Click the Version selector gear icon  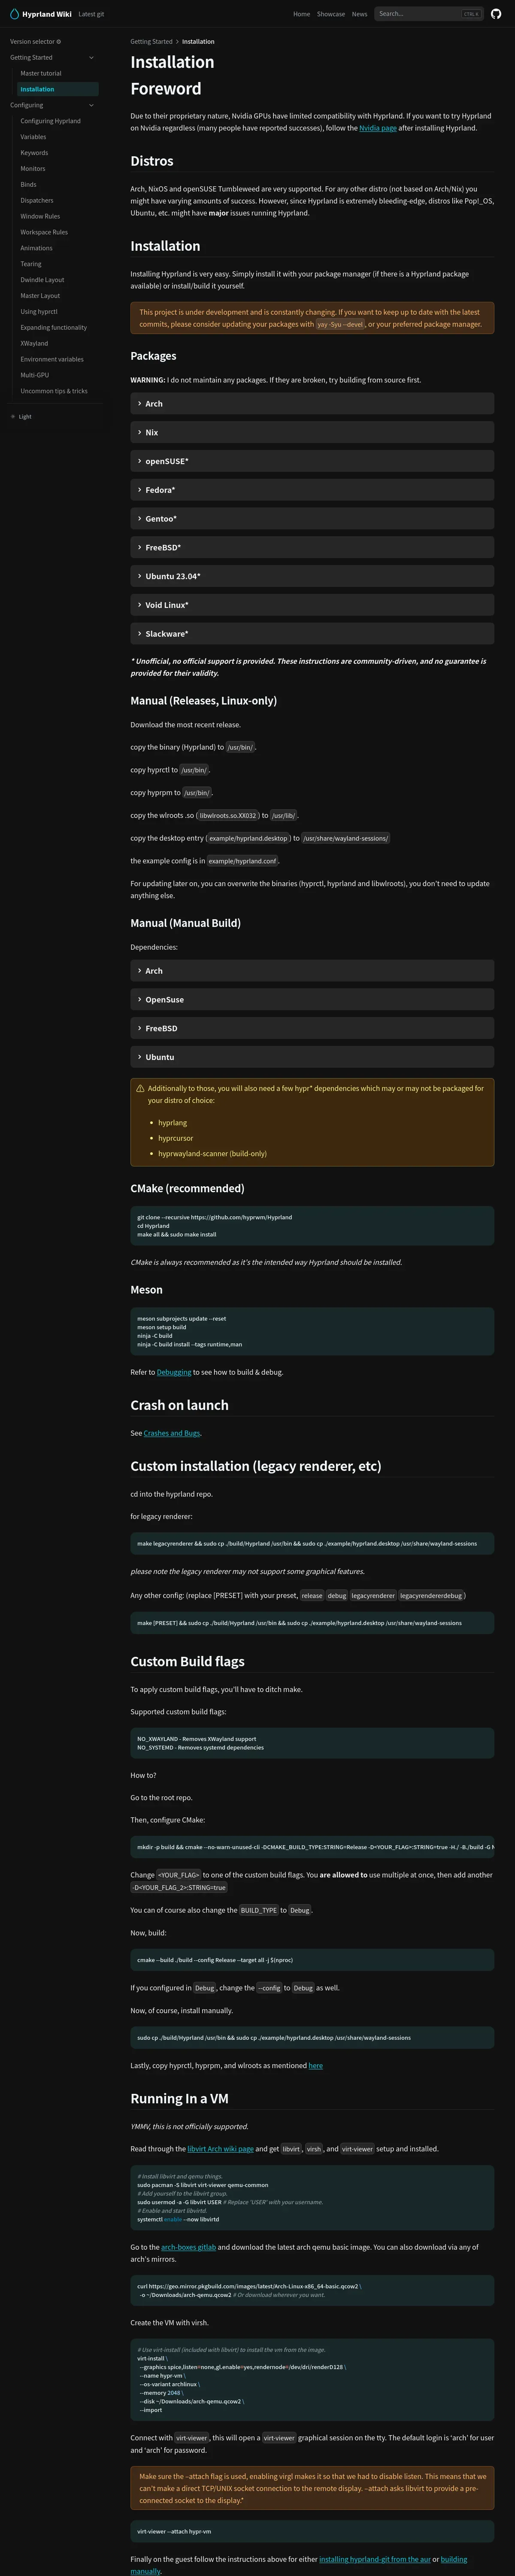click(x=59, y=42)
